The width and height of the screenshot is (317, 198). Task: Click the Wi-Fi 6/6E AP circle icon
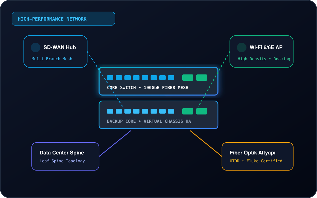point(242,48)
